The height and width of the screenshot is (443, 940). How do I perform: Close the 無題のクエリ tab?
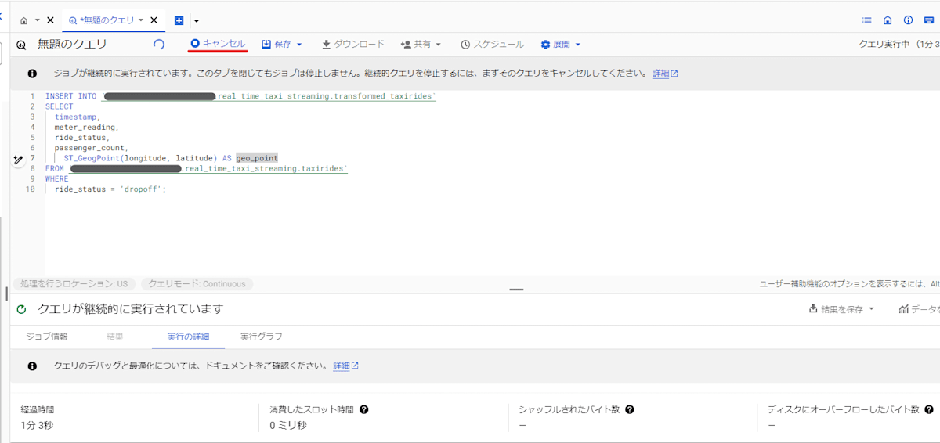pos(154,20)
